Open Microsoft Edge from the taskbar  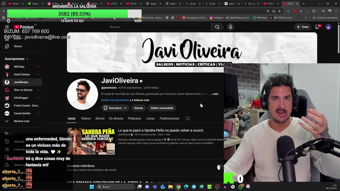coord(186,187)
